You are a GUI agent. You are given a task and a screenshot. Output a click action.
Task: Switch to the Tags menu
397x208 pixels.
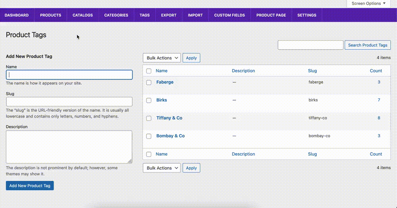[x=145, y=15]
